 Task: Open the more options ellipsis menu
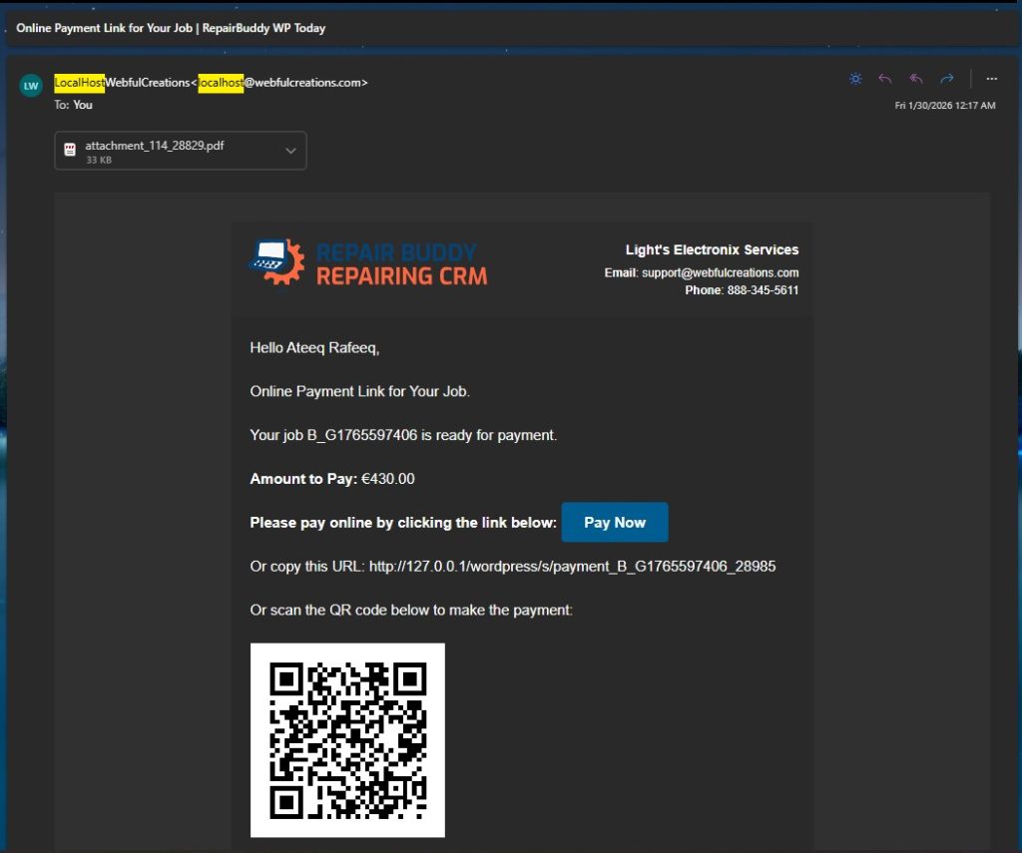(991, 78)
